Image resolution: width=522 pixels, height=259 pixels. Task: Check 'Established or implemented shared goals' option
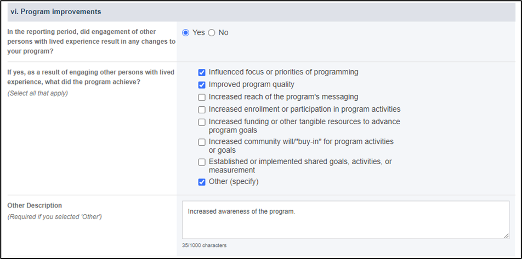point(202,162)
